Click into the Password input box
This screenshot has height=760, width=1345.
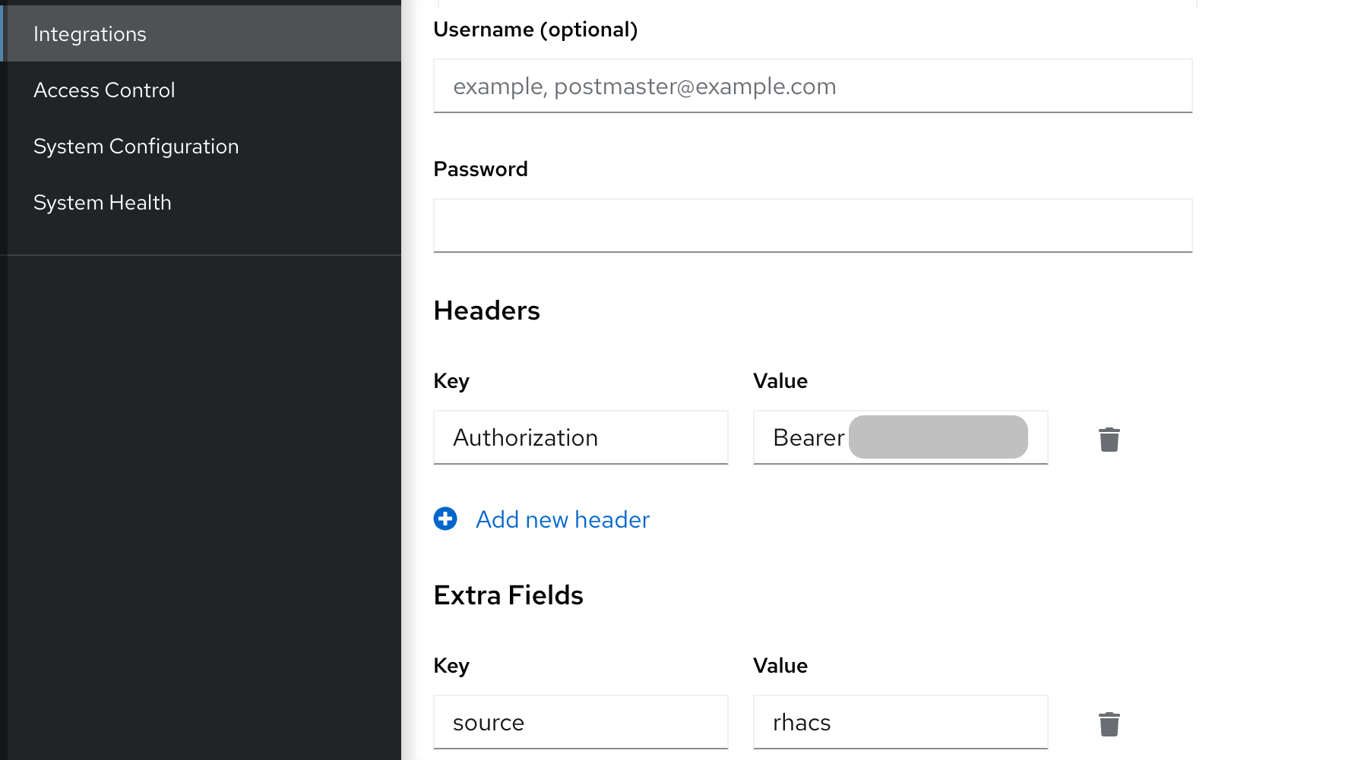(x=812, y=225)
